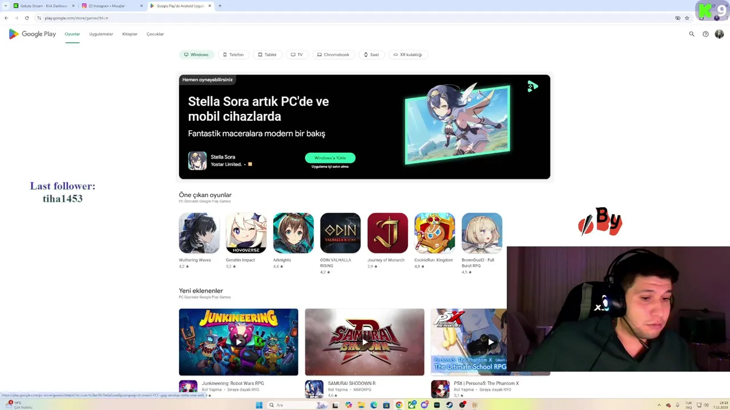This screenshot has width=730, height=410.
Task: Play the Junkineering trailer video
Action: pos(238,342)
